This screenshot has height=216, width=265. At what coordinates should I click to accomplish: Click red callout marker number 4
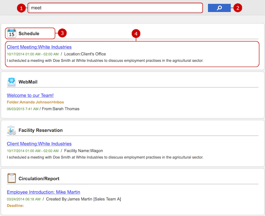click(x=136, y=33)
